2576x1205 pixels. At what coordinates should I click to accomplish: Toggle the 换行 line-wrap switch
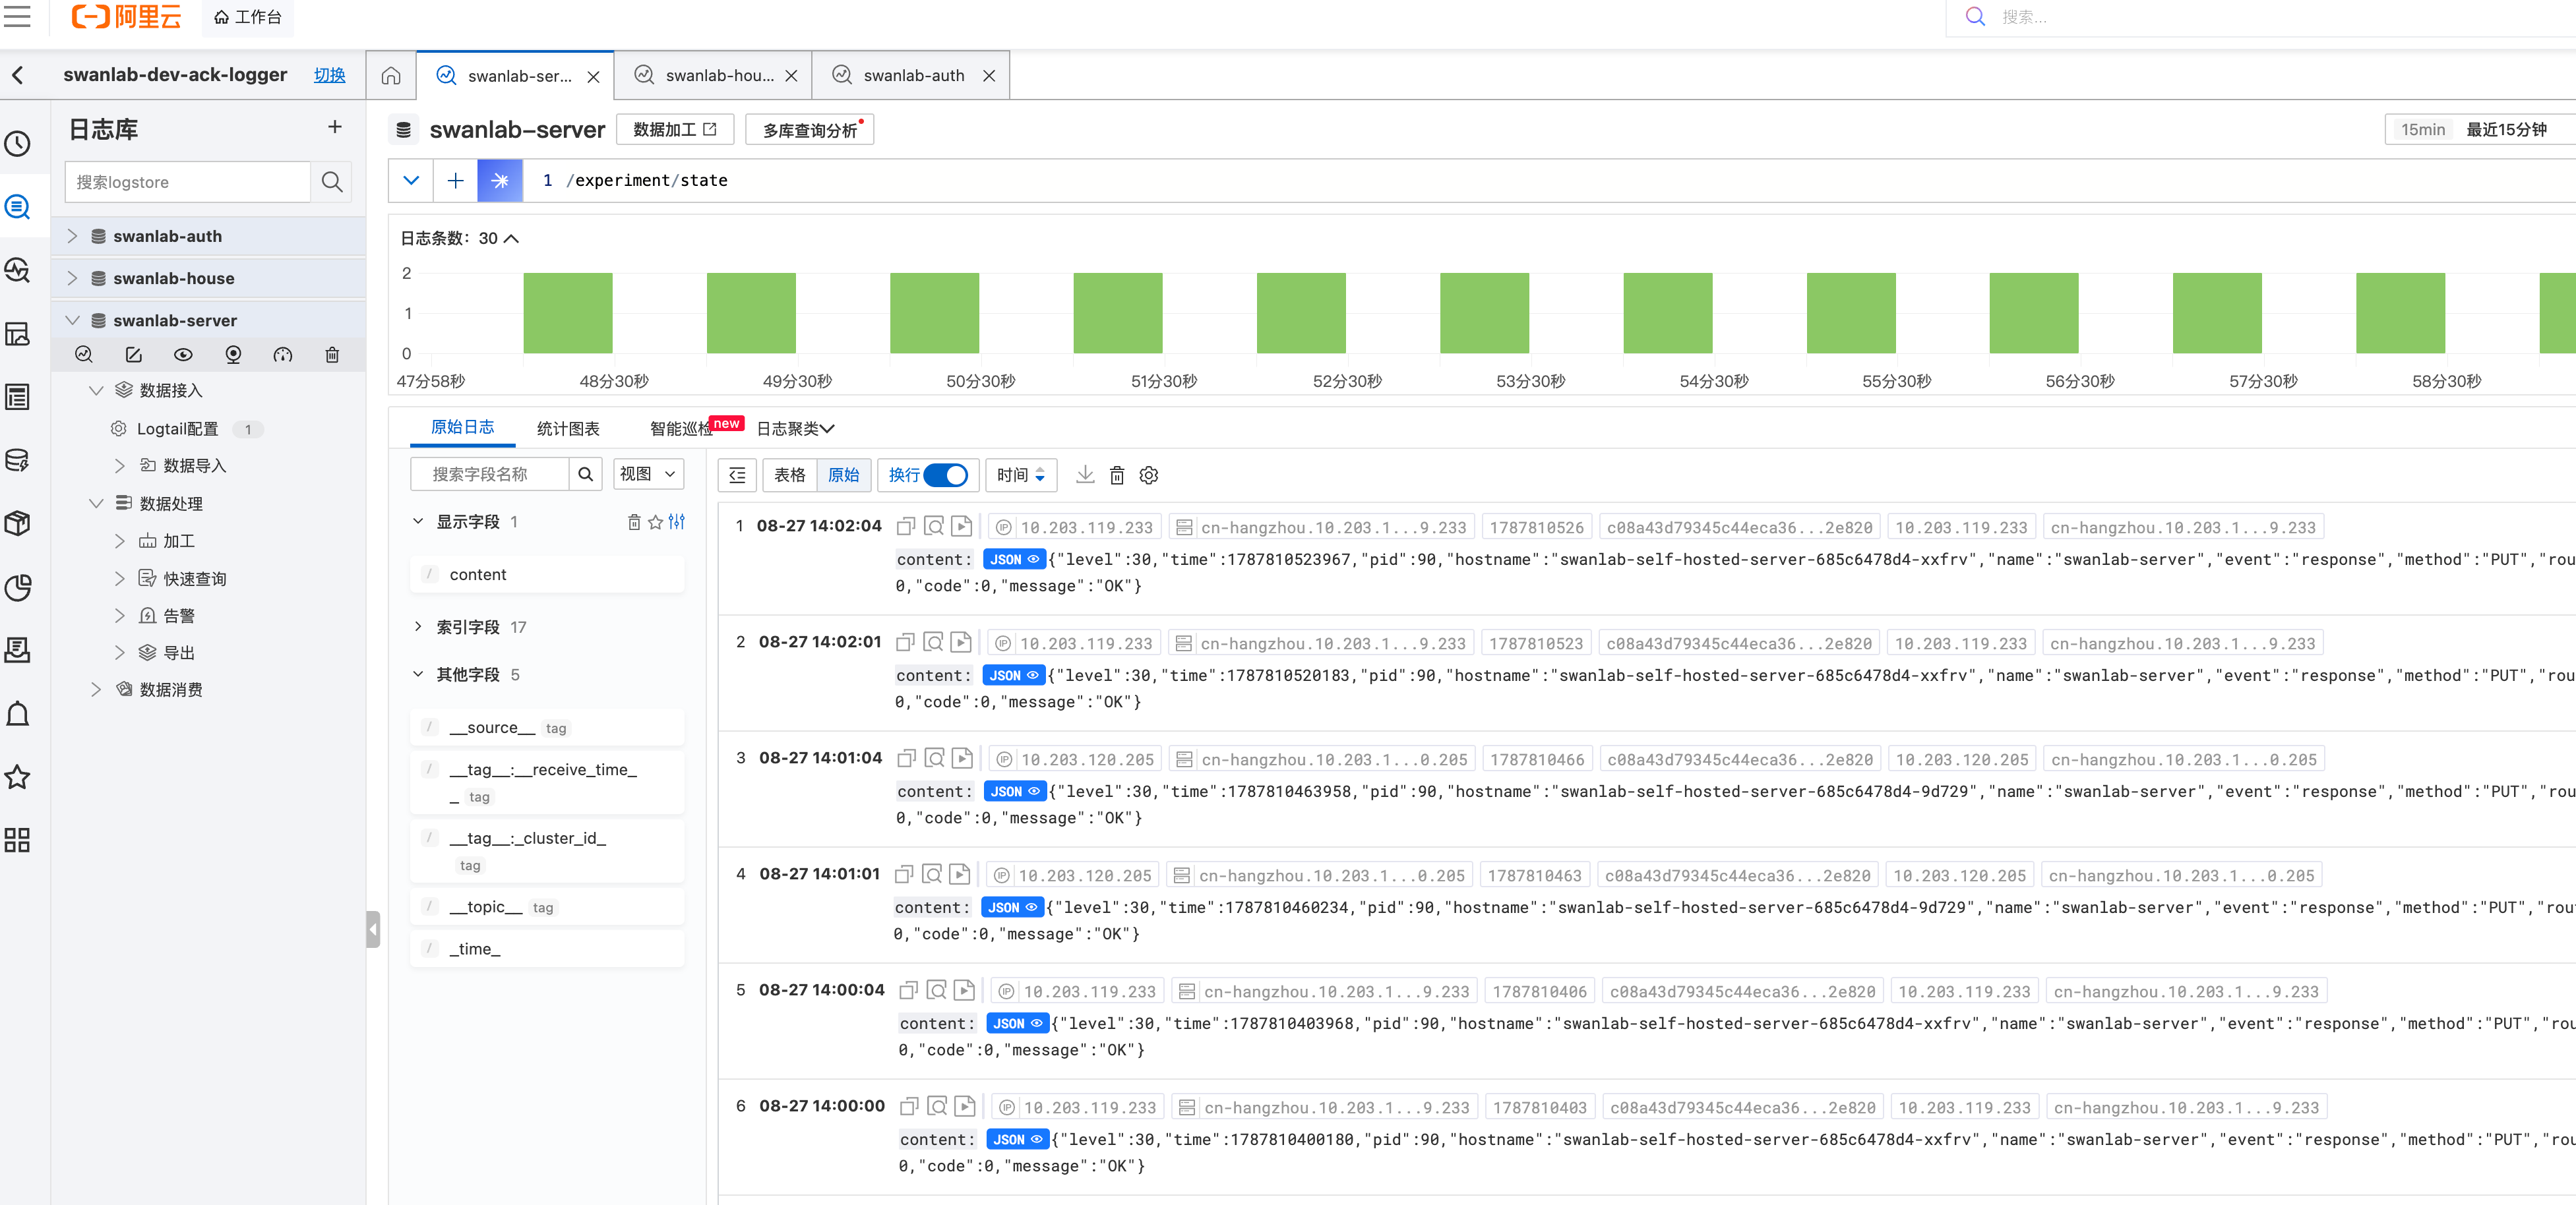(945, 475)
